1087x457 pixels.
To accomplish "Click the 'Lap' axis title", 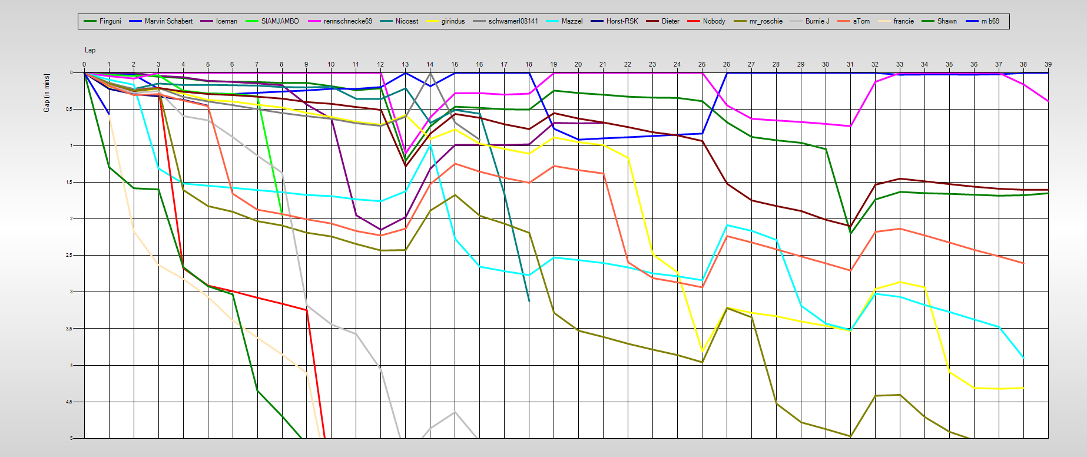I will pos(90,50).
